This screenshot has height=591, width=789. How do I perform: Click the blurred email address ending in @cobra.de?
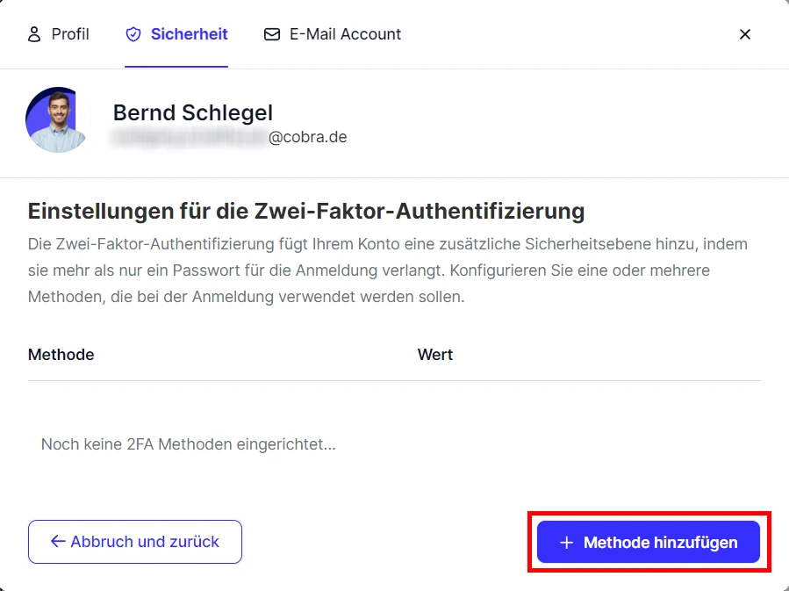(230, 137)
